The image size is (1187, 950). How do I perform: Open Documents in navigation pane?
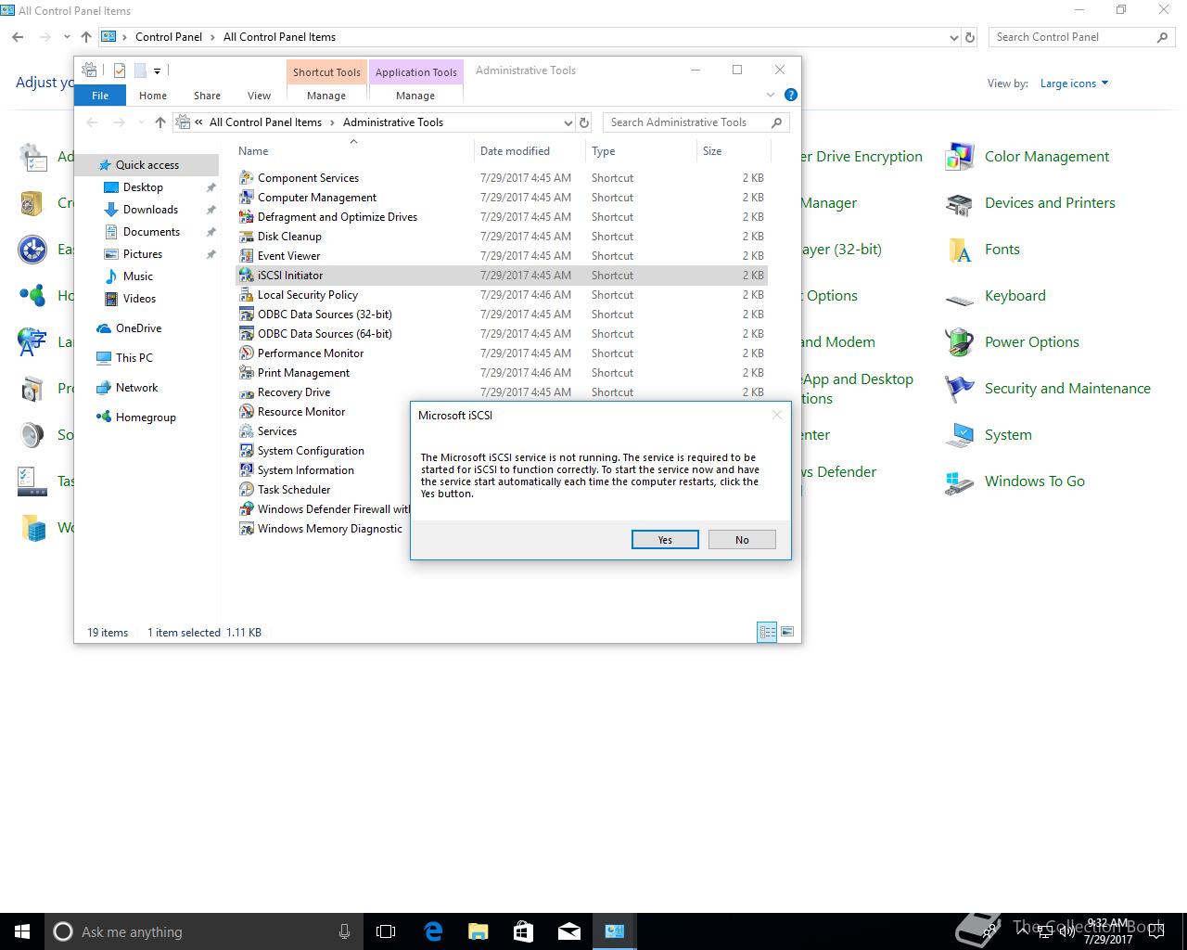click(x=151, y=232)
